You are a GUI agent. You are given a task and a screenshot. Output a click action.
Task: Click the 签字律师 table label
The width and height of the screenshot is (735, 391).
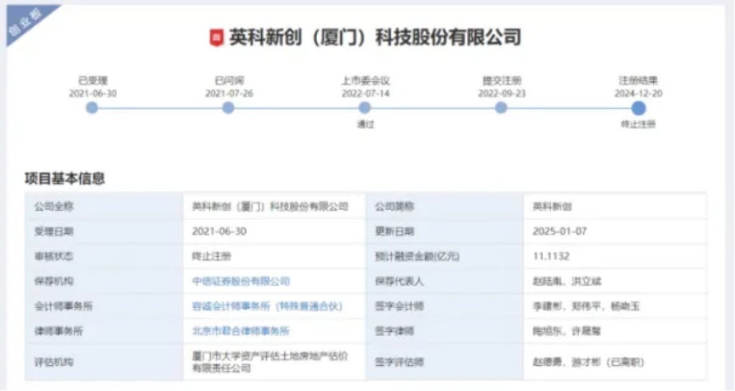pos(395,331)
